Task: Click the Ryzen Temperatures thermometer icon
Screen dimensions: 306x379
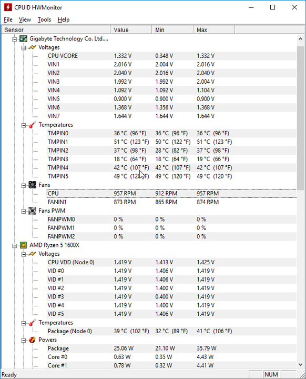Action: [33, 323]
